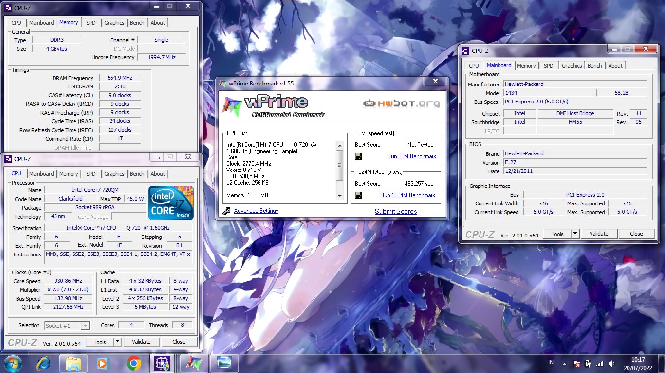Screen dimensions: 665x373
Task: Click title bar icon of the Memory CPU-Z window
Action: [8, 8]
